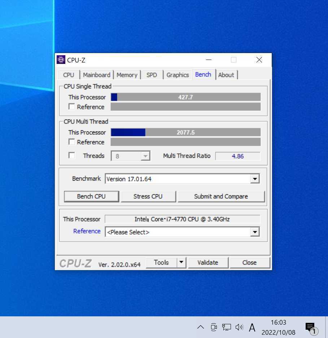Click the single thread 427.7 score bar
The width and height of the screenshot is (328, 338).
point(185,97)
